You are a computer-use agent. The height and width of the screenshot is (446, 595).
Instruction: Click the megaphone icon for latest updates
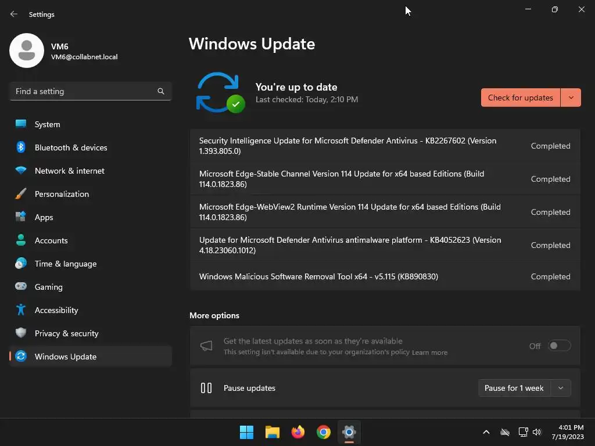tap(206, 346)
